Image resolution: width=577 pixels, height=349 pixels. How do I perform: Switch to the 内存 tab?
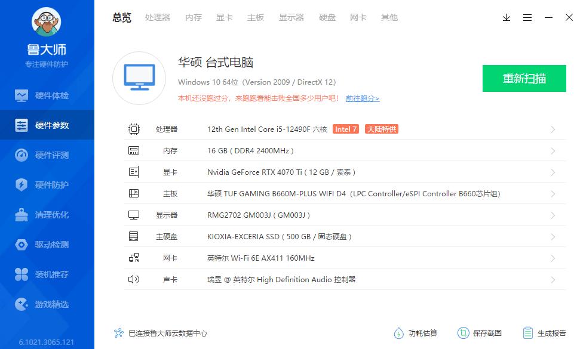click(193, 17)
